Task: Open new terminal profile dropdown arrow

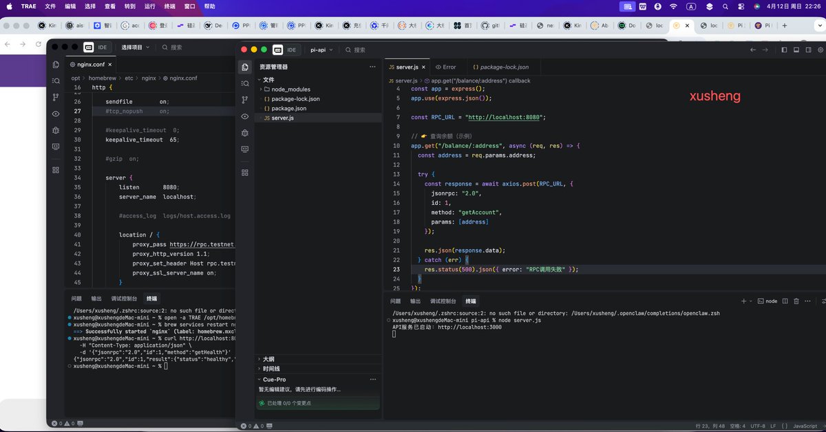Action: pyautogui.click(x=751, y=301)
